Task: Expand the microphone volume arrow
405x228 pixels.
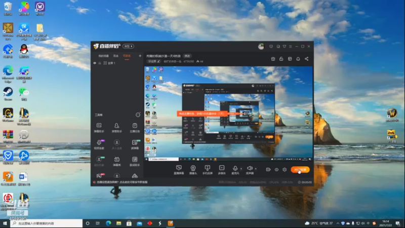Action: (241, 169)
